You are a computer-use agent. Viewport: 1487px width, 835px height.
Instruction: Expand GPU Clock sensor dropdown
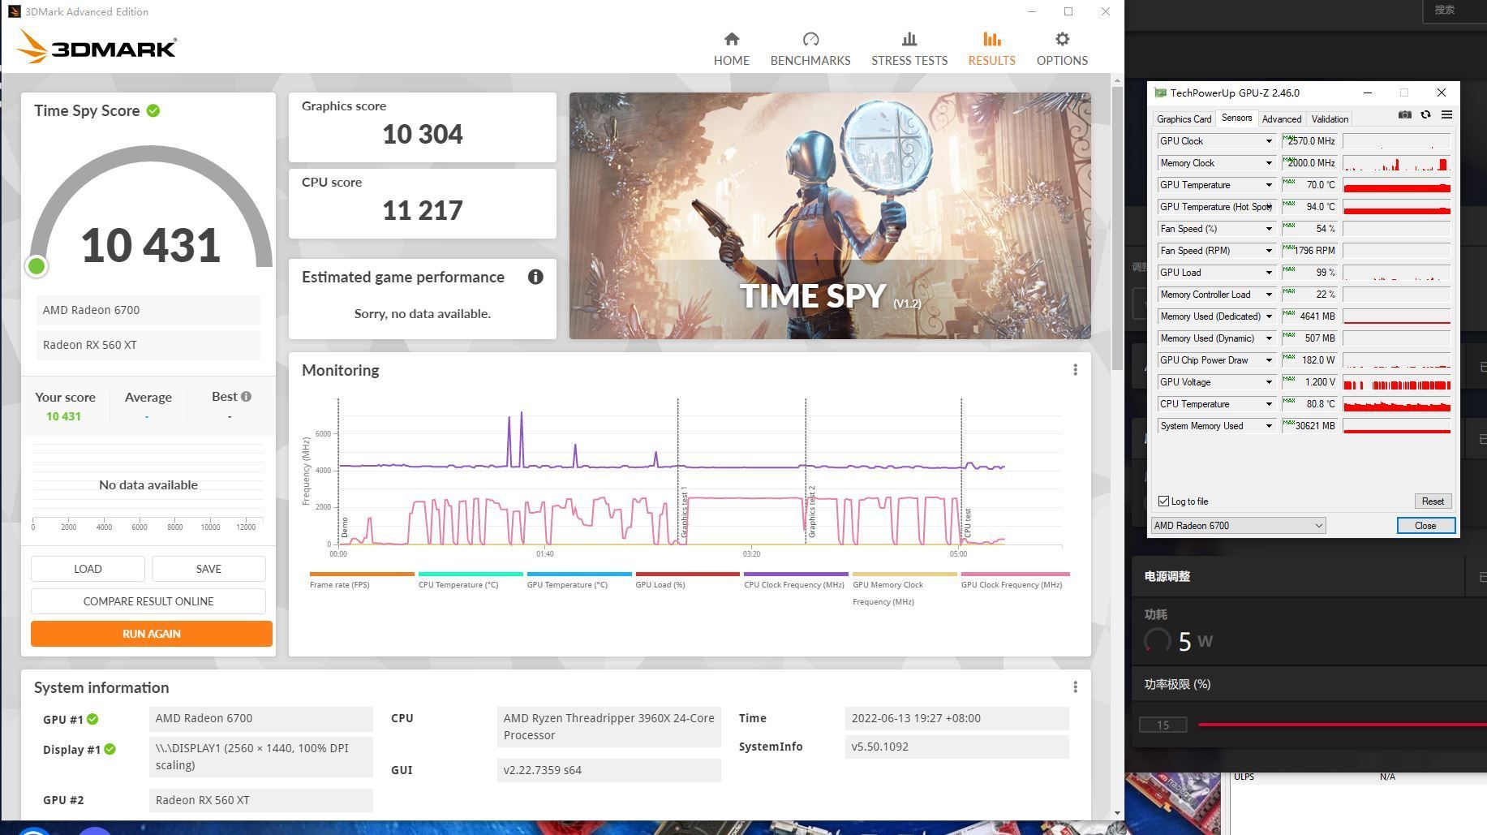pos(1269,141)
